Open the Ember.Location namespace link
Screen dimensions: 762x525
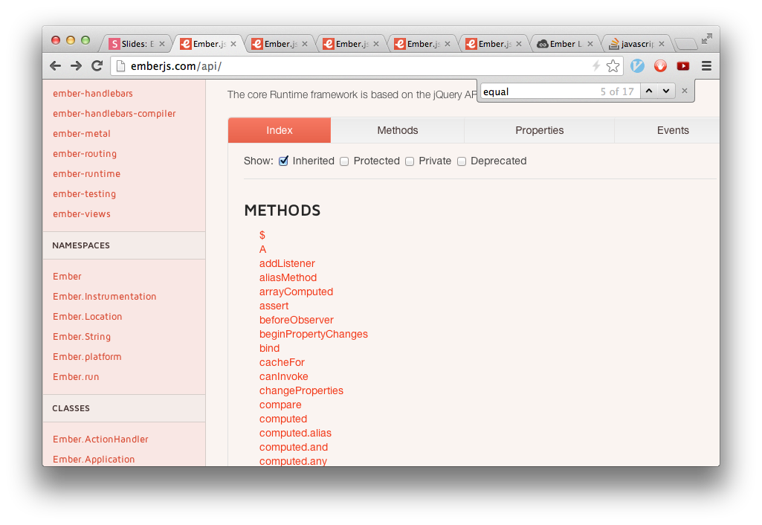pos(88,317)
